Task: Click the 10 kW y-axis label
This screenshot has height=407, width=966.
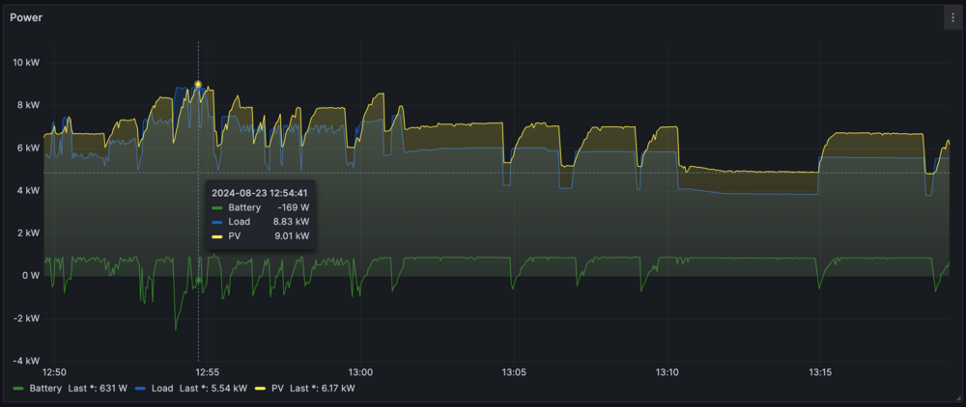Action: click(26, 63)
